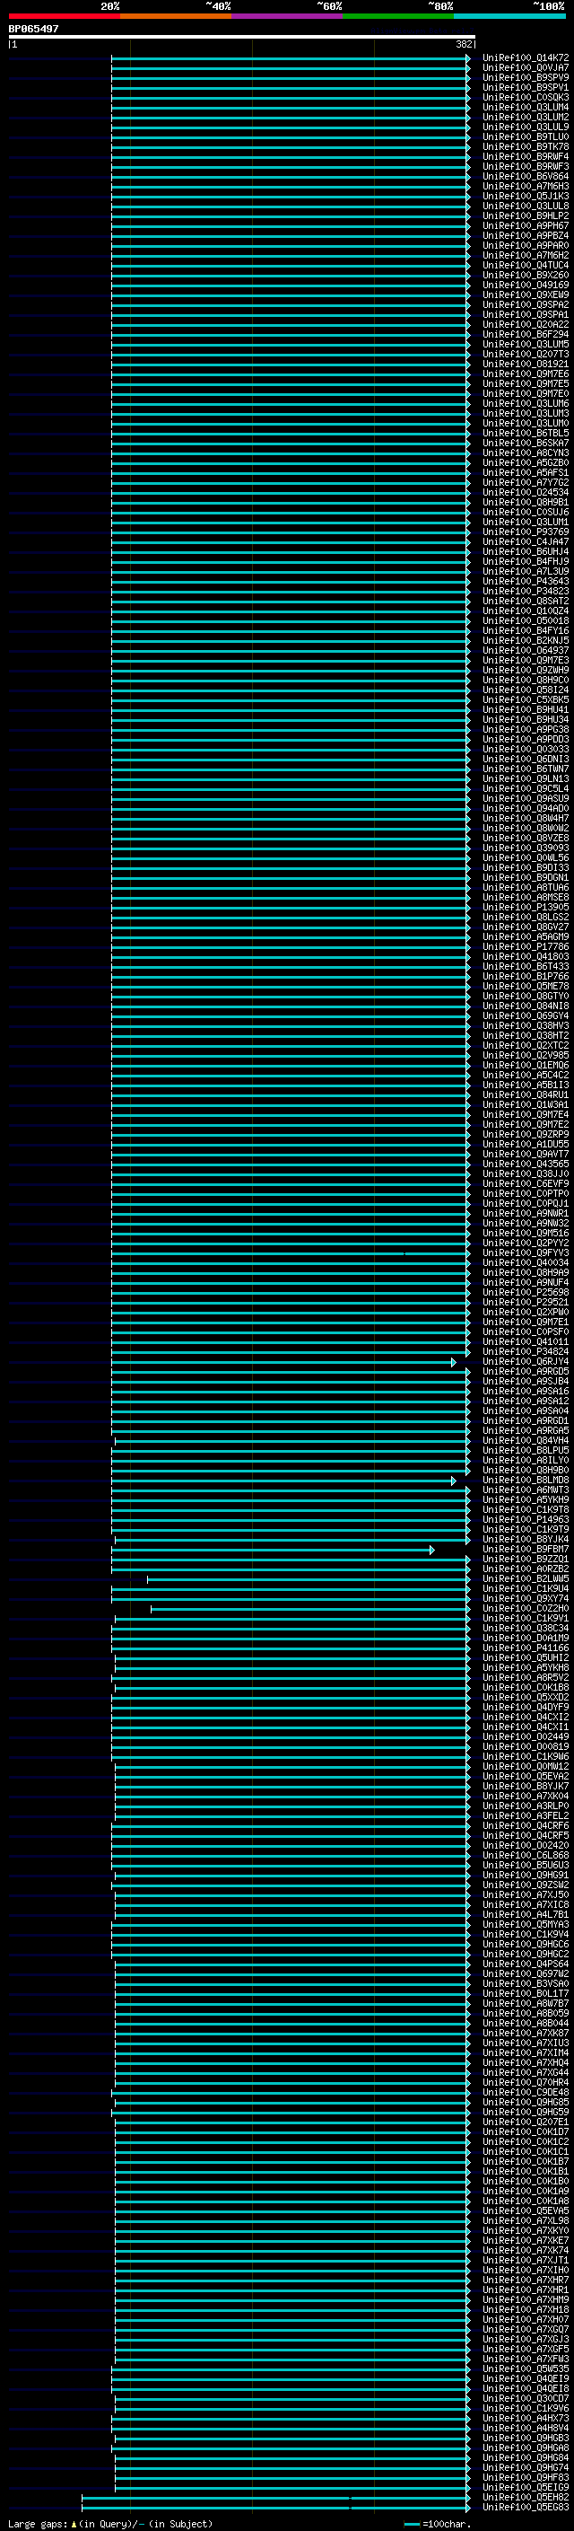Select the UniRef100_A9SJB4 label
The image size is (574, 2531).
point(526,1382)
